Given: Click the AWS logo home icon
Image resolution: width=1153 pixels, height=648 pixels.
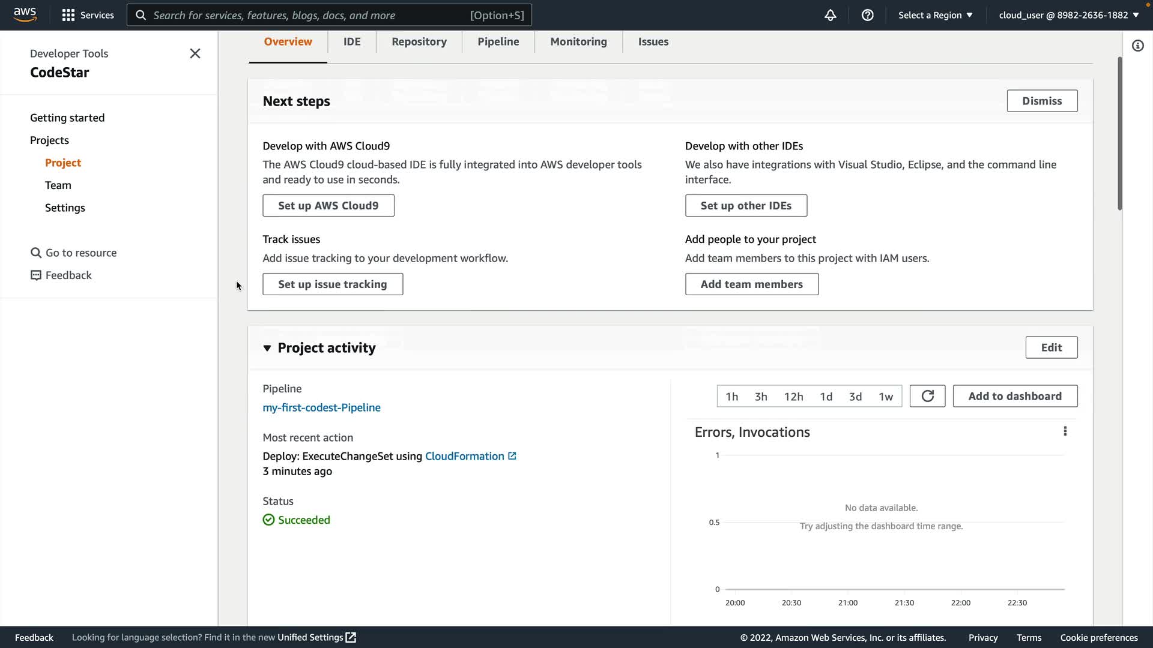Looking at the screenshot, I should pyautogui.click(x=25, y=14).
